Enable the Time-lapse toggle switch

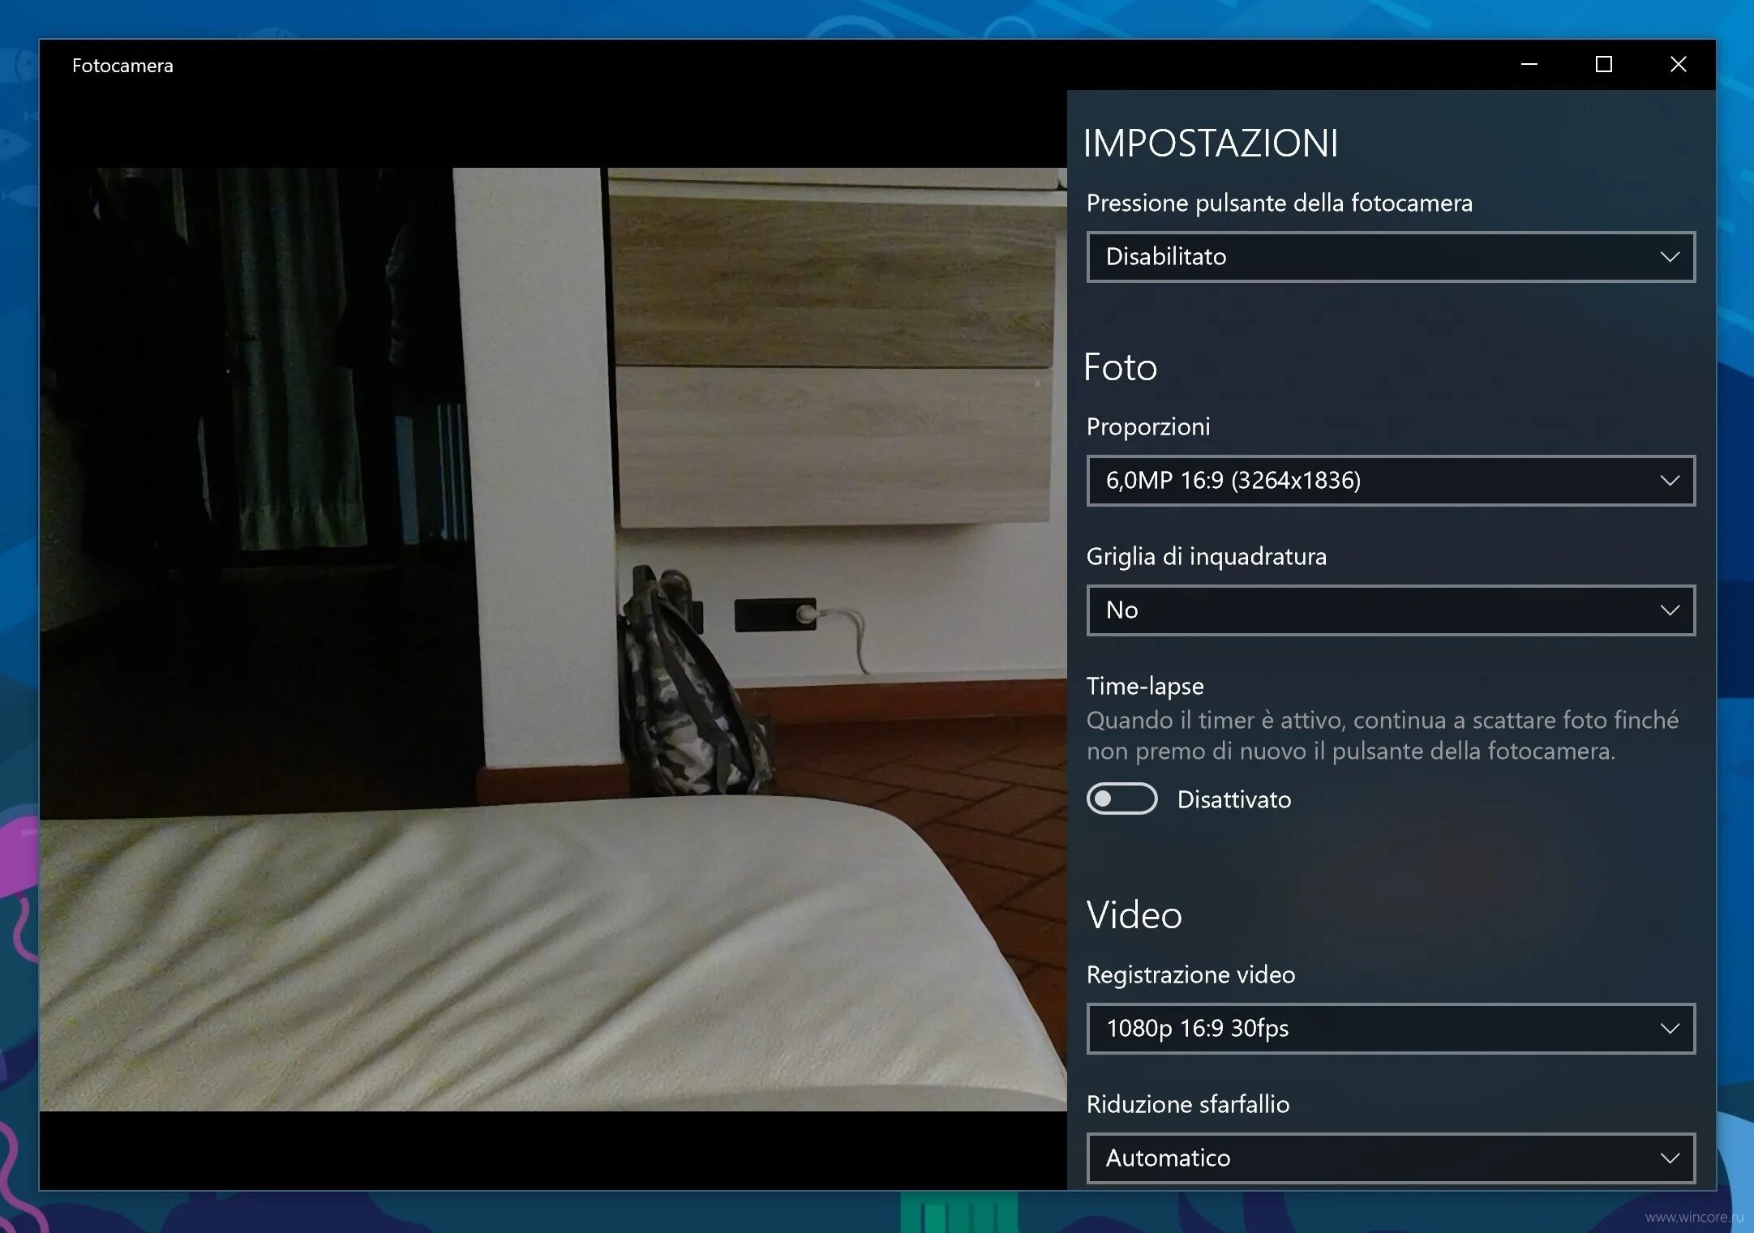pos(1121,799)
